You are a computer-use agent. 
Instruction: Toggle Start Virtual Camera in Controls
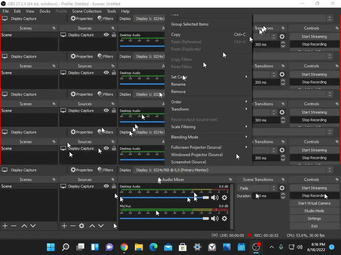point(314,203)
